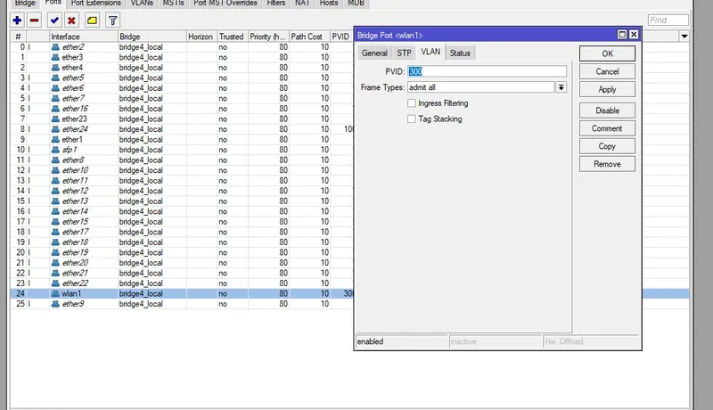This screenshot has width=713, height=410.
Task: Open the funnel Filter icon
Action: [x=113, y=20]
